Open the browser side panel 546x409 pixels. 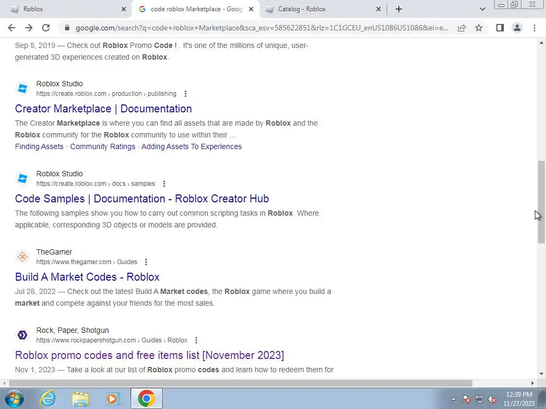pyautogui.click(x=500, y=28)
